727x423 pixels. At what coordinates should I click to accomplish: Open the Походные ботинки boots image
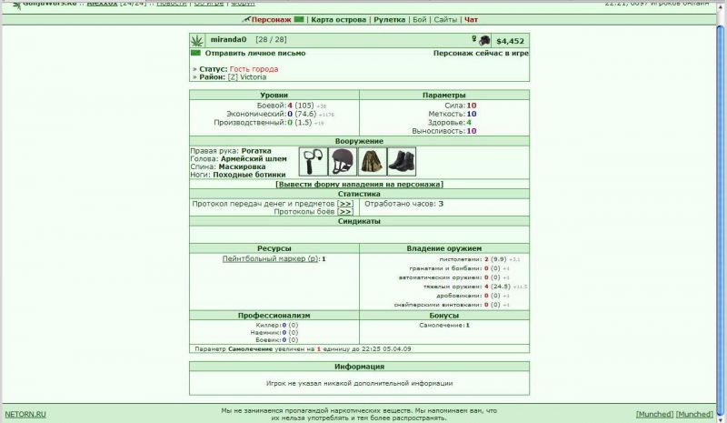tap(402, 162)
